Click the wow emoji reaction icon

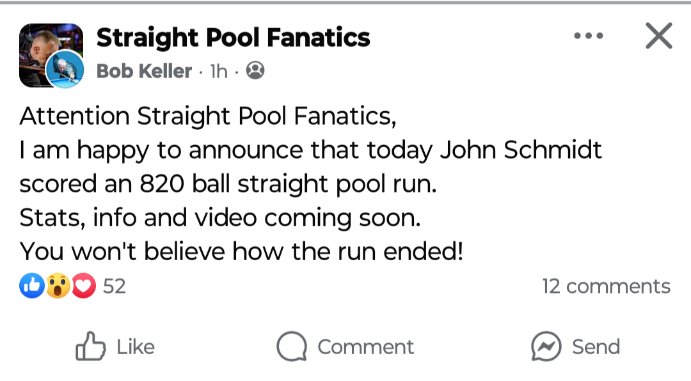[58, 286]
